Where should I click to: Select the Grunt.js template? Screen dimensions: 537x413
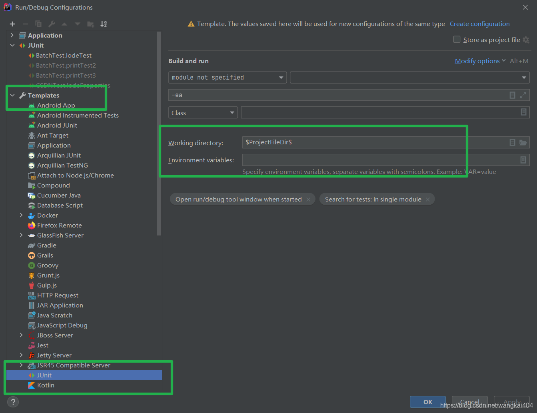coord(48,275)
